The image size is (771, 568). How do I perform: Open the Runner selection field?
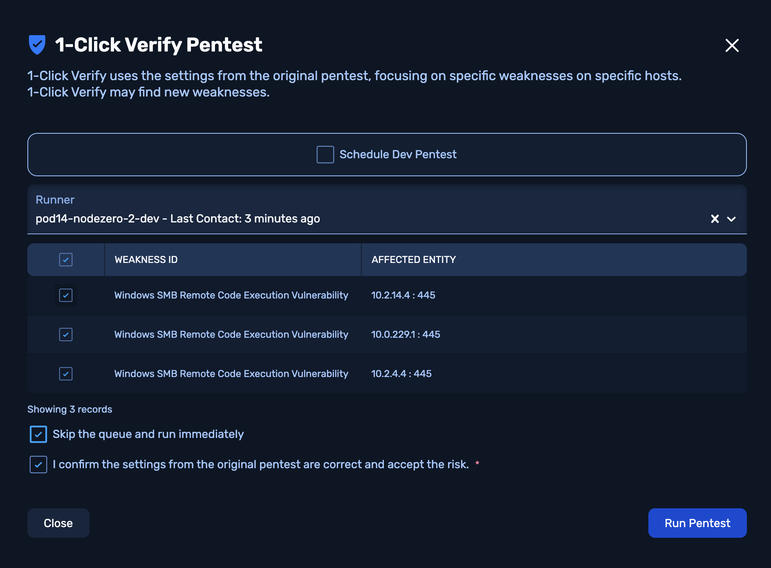[x=368, y=219]
